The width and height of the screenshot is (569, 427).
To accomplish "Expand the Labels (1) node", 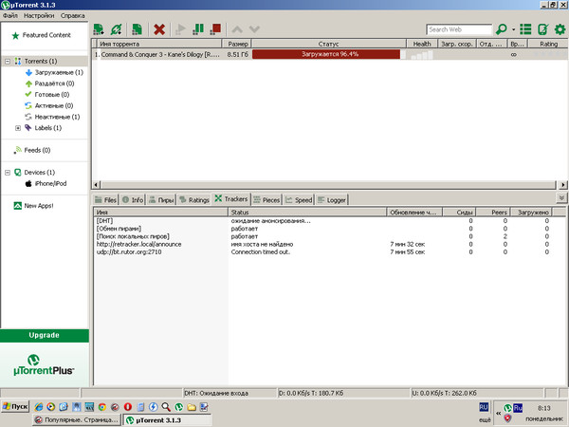I will (x=18, y=128).
